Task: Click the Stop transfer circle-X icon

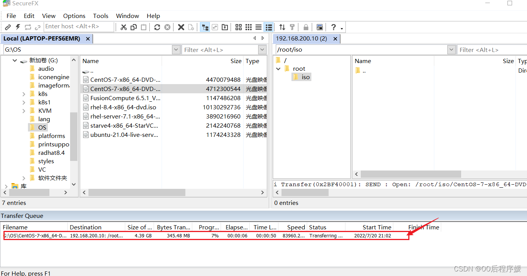Action: coord(167,27)
